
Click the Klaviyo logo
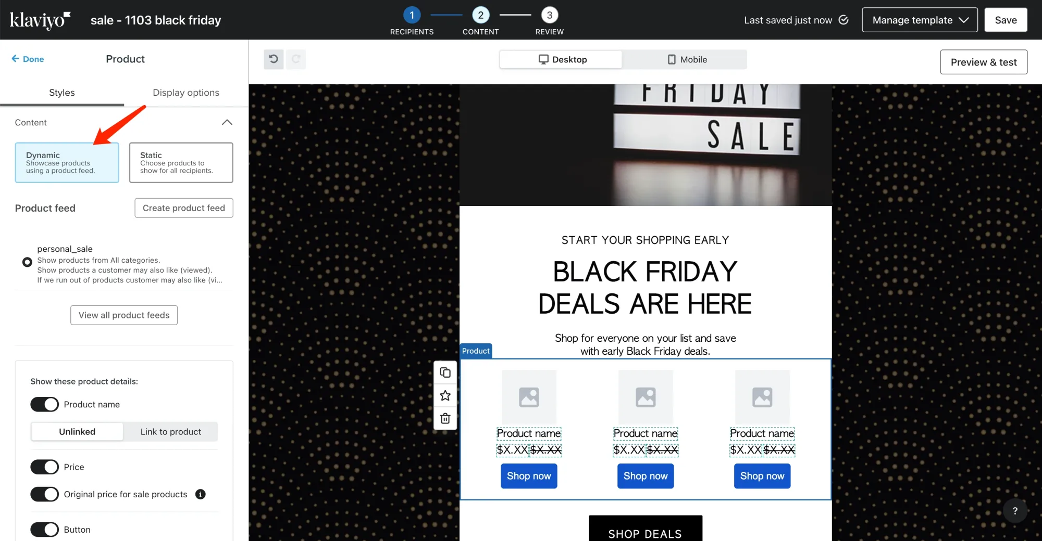point(40,20)
